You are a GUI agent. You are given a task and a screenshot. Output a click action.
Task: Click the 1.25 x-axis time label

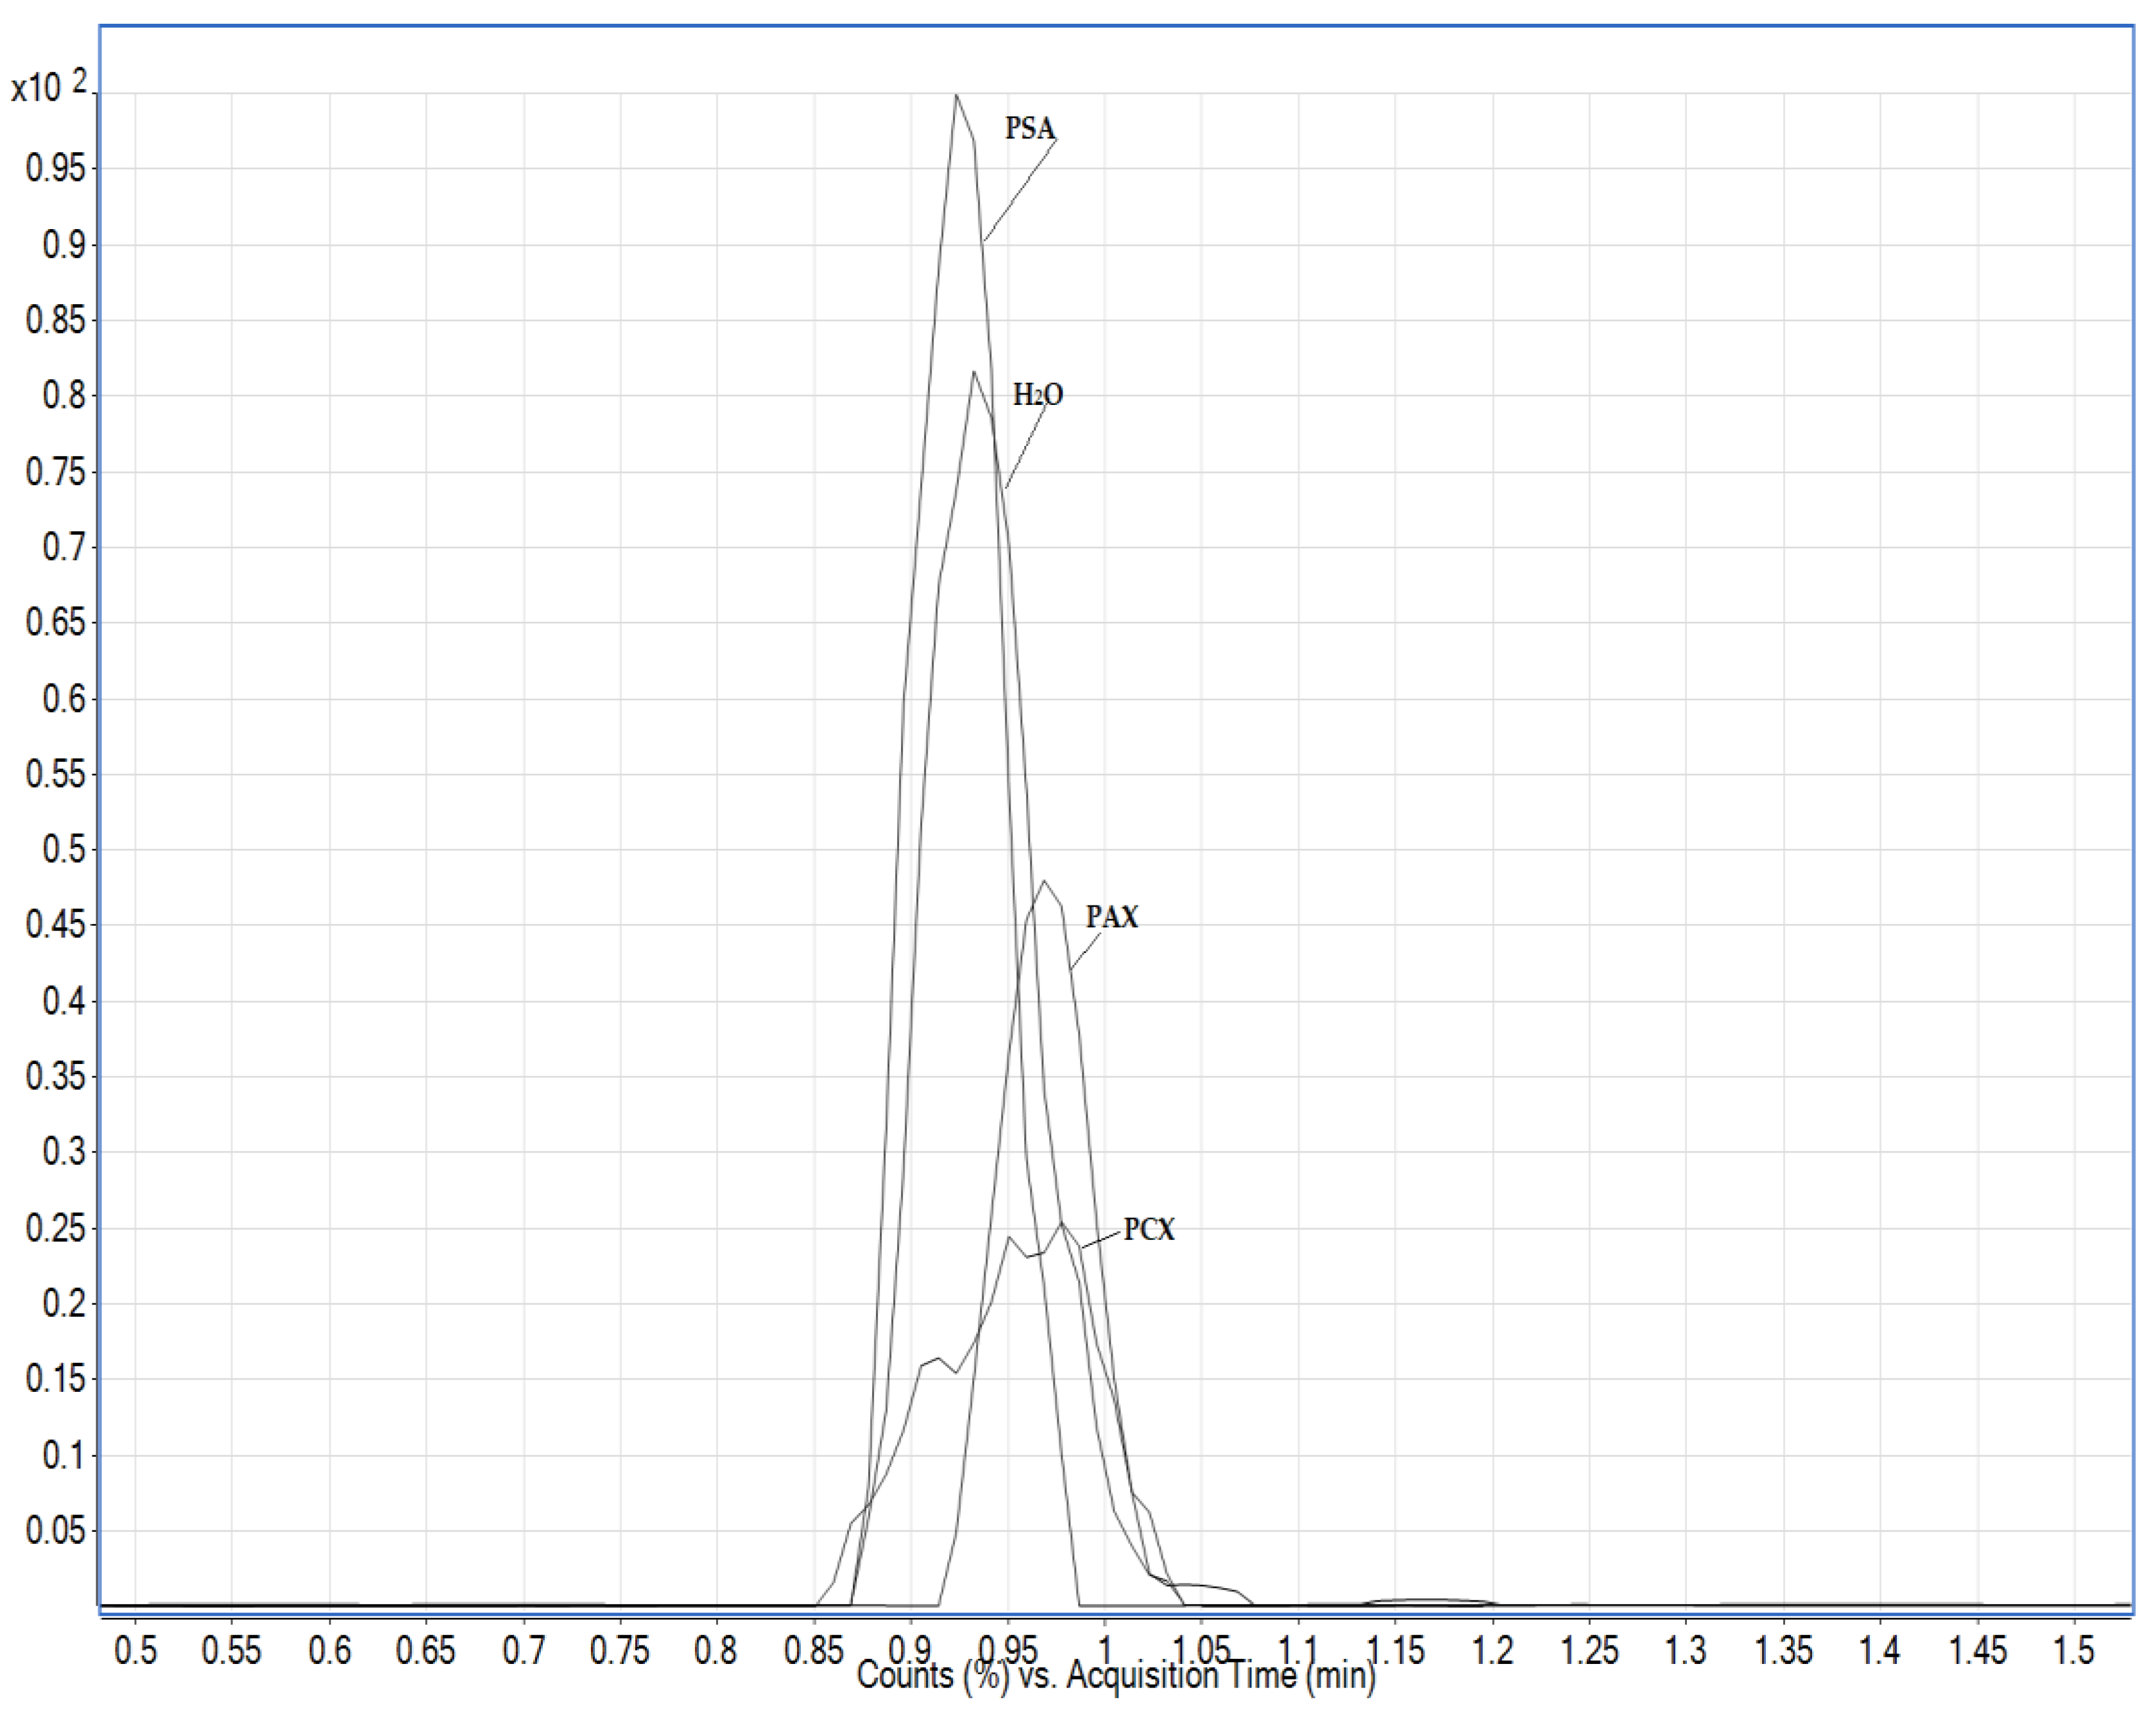(1589, 1649)
